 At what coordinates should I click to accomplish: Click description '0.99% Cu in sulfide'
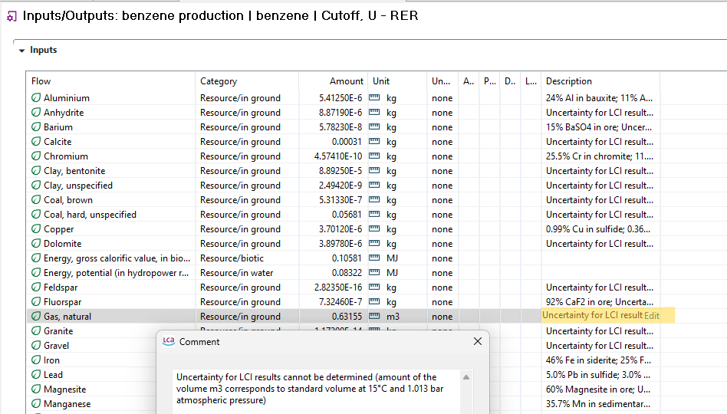(x=597, y=229)
